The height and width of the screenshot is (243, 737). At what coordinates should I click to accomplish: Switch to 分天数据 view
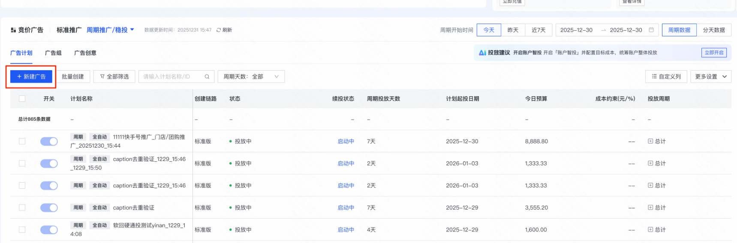[714, 30]
